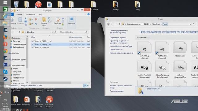Click Вставить paste icon
198x111 pixels.
pos(20,21)
